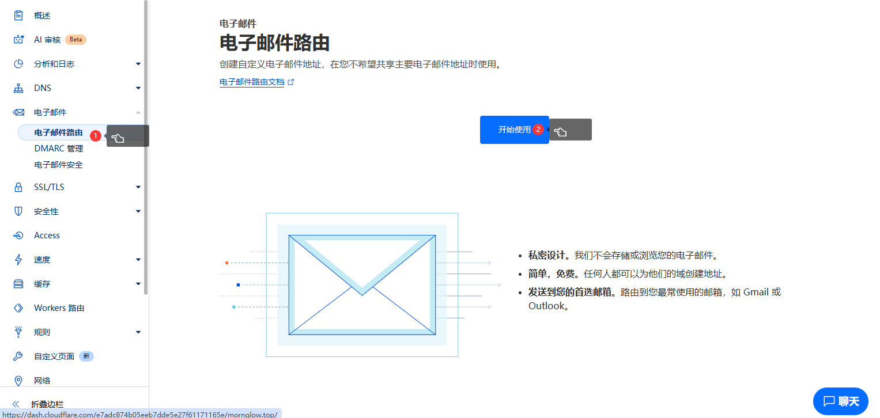
Task: Open the DNS section icon
Action: click(18, 88)
